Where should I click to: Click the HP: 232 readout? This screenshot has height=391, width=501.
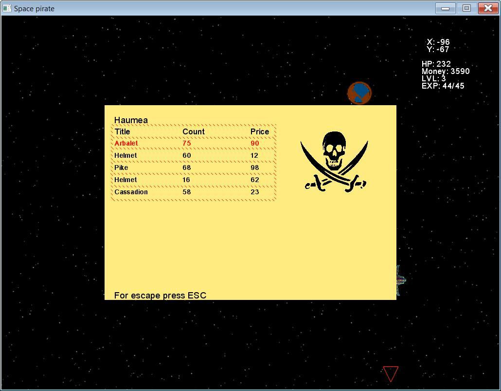[436, 64]
